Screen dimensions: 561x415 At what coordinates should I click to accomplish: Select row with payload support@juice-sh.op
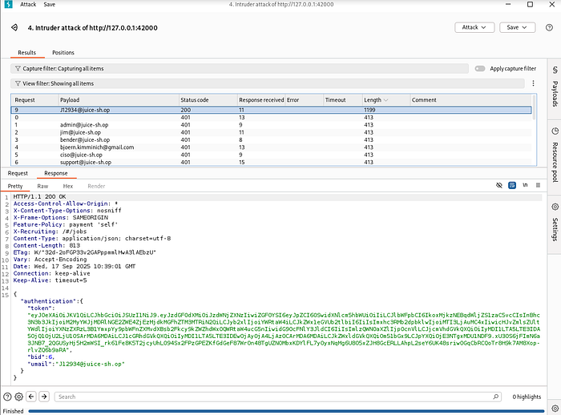pyautogui.click(x=271, y=162)
